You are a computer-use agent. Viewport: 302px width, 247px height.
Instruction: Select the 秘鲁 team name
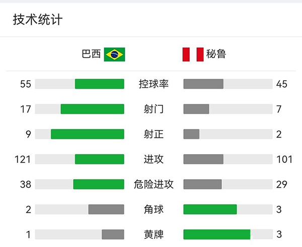coord(216,54)
